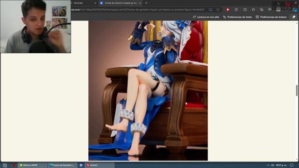The width and height of the screenshot is (299, 168).
Task: Switch to Action! taskbar app
Action: click(x=99, y=165)
